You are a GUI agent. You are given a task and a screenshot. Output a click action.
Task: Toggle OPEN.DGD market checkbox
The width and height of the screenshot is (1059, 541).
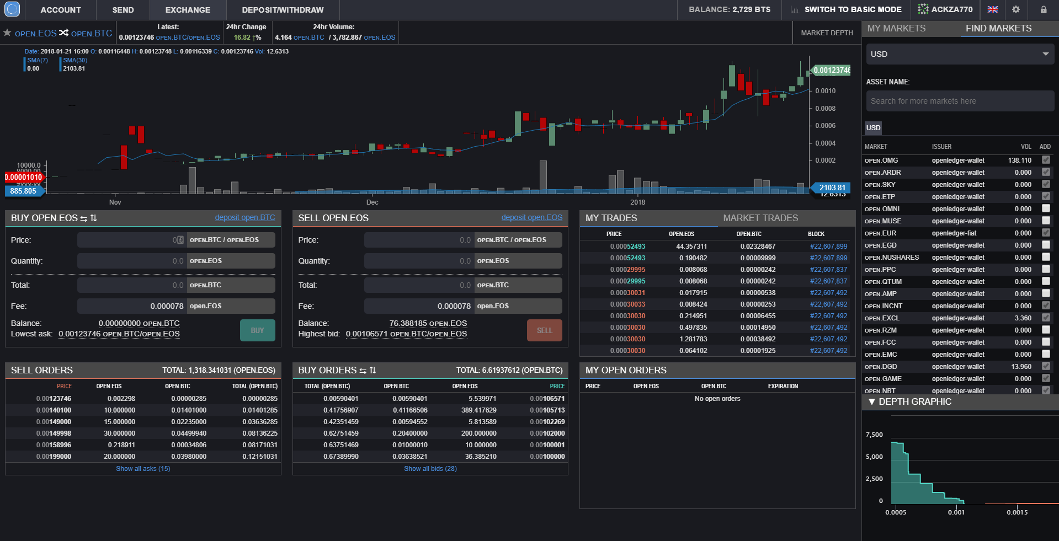tap(1046, 366)
